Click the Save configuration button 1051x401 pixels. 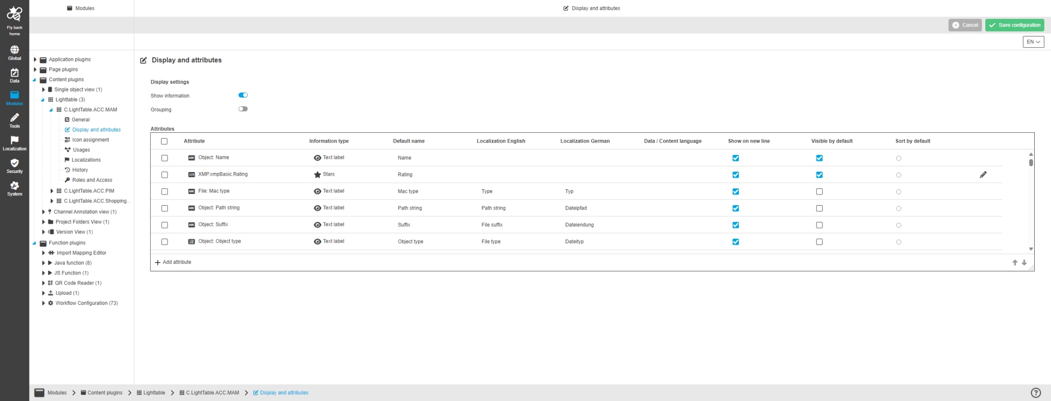1014,25
